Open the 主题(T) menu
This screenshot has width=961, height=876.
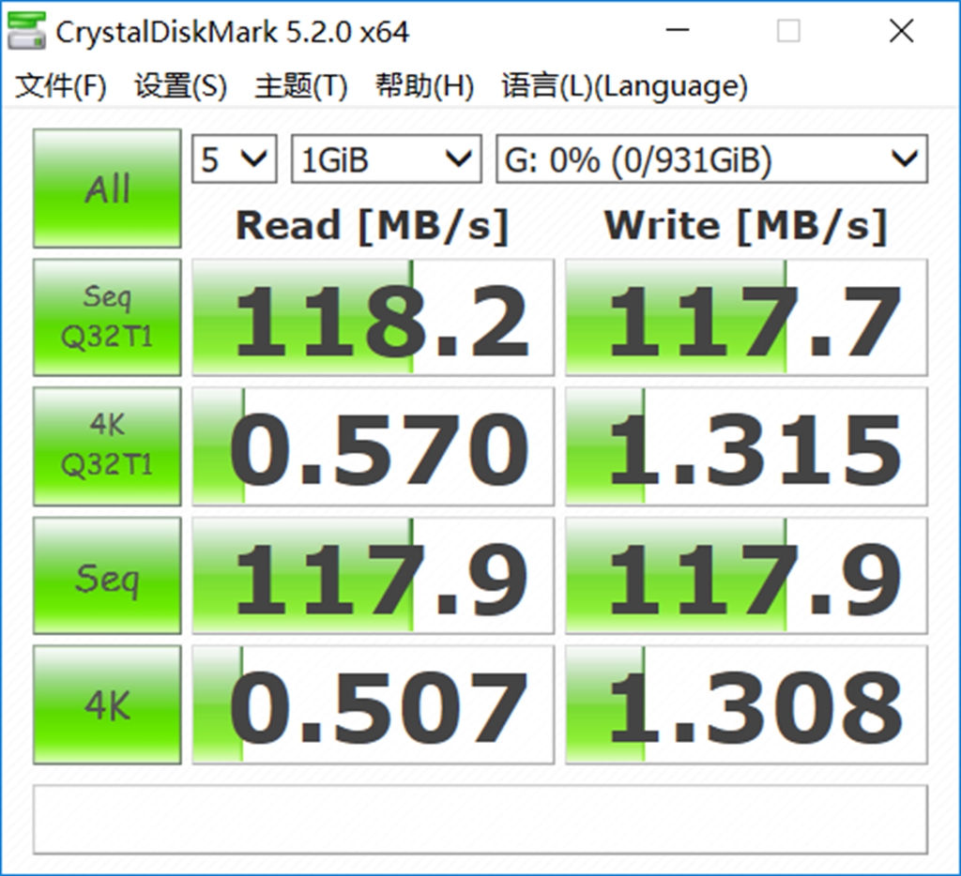tap(301, 85)
